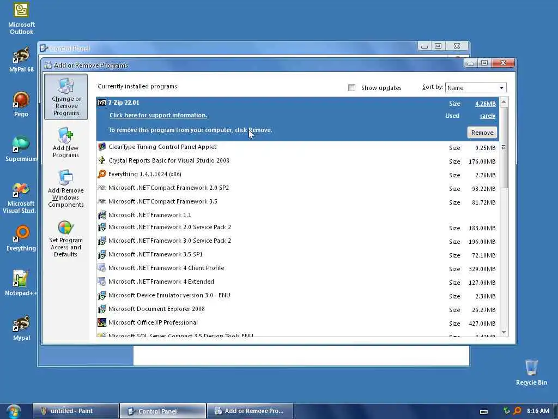Click the Everything search tray icon
Viewport: 558px width, 419px height.
click(x=518, y=411)
